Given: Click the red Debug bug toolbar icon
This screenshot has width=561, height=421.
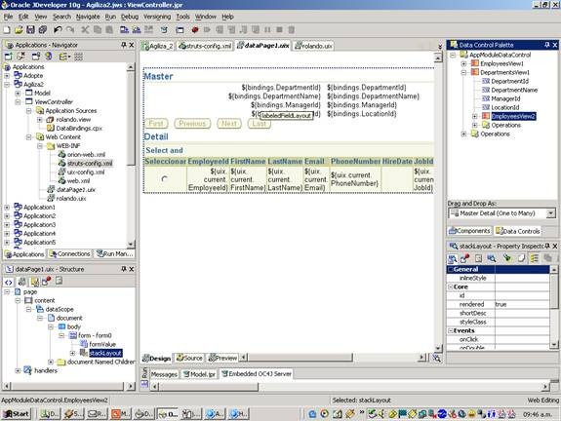Looking at the screenshot, I should 194,29.
